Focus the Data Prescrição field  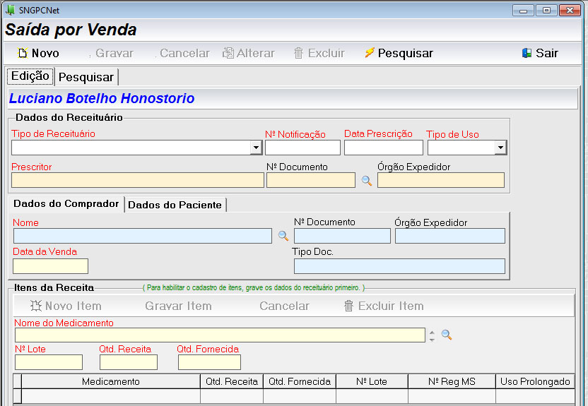[x=383, y=148]
